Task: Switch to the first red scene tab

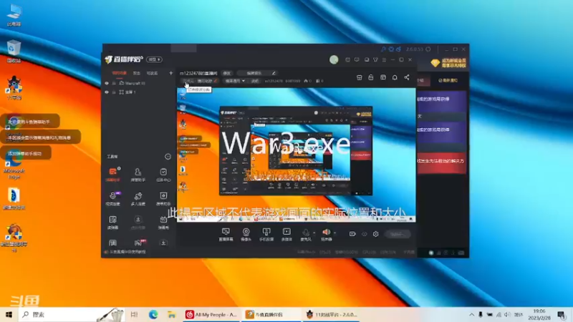Action: click(x=119, y=73)
